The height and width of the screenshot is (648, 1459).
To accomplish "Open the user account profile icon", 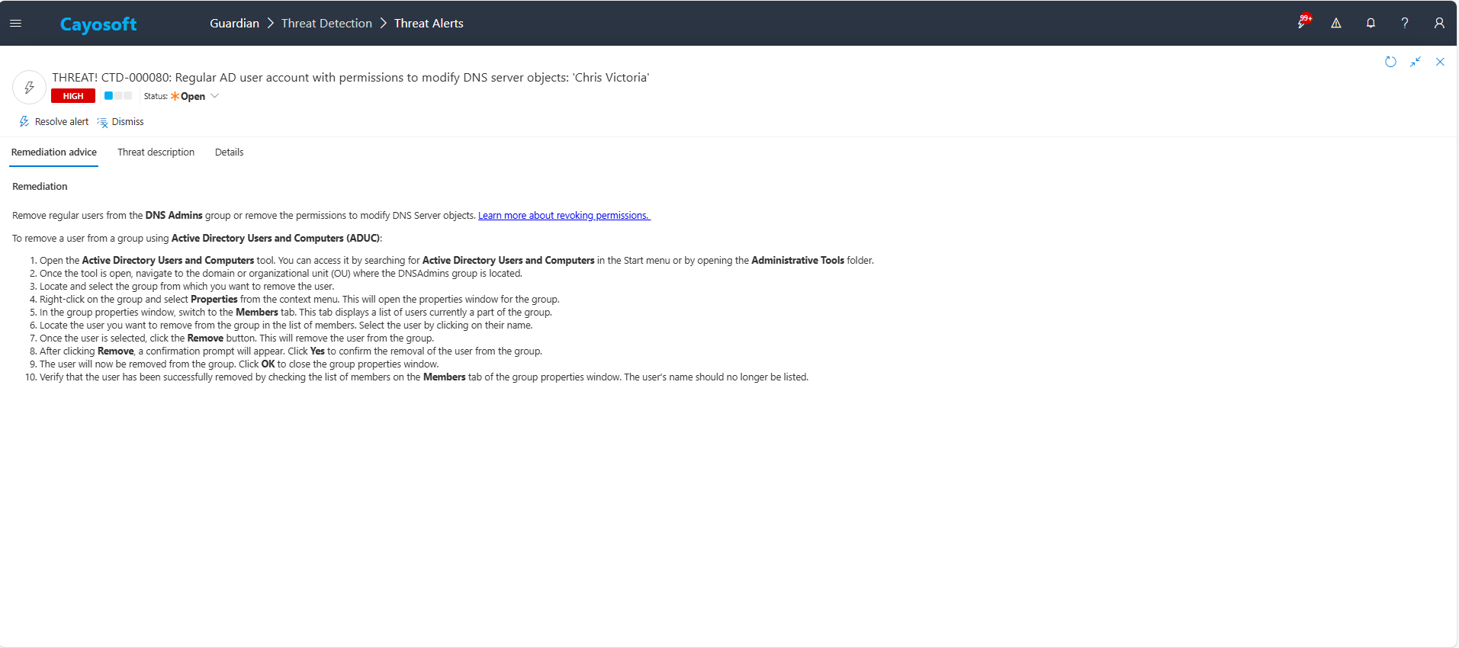I will tap(1438, 24).
